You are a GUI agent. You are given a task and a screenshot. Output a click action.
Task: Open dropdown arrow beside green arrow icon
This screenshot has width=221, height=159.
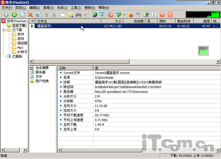click(124, 14)
